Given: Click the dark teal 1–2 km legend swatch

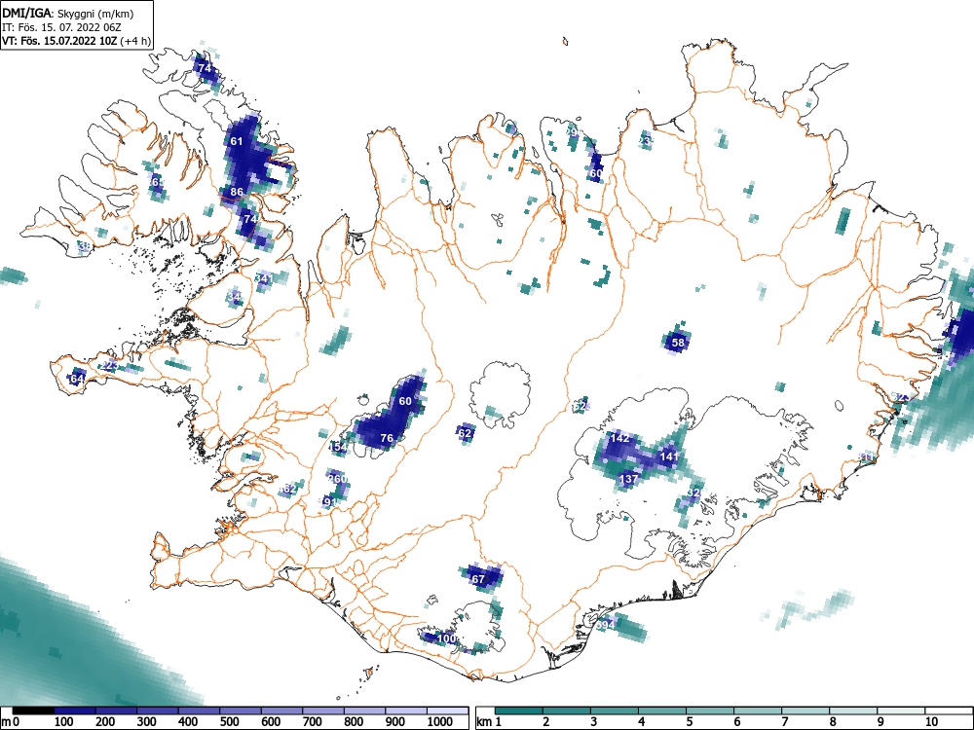Looking at the screenshot, I should coord(519,711).
